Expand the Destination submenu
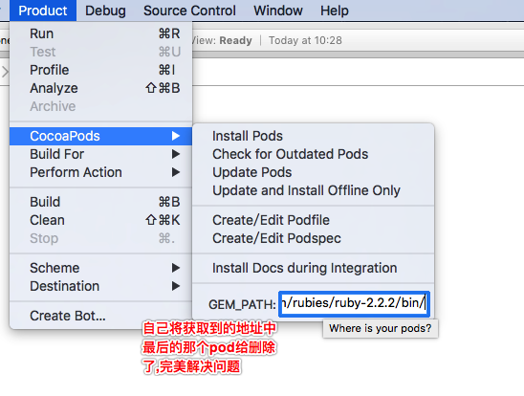This screenshot has width=524, height=396. tap(101, 286)
